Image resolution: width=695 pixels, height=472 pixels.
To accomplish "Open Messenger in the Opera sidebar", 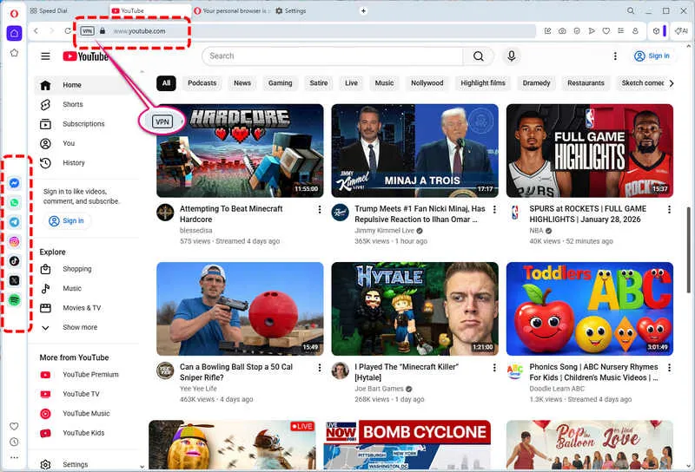I will click(14, 183).
